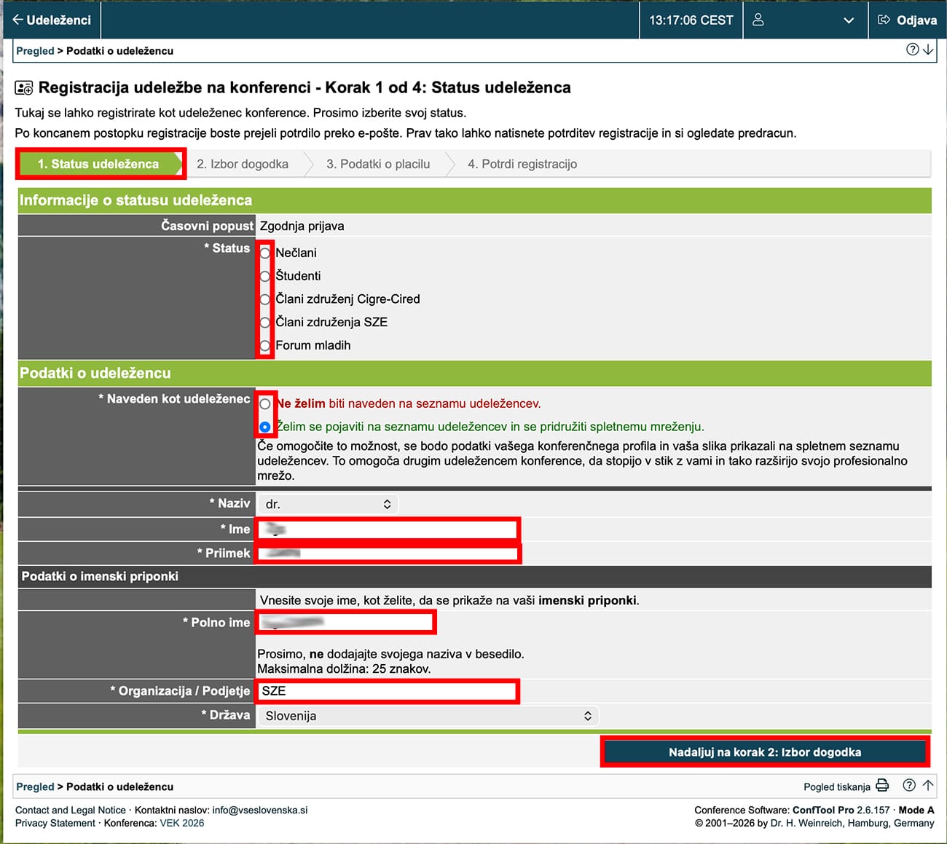
Task: Open the Pregled breadcrumb link
Action: click(35, 51)
